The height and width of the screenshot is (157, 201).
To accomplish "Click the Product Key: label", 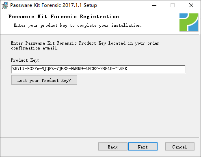I will click(x=25, y=60).
